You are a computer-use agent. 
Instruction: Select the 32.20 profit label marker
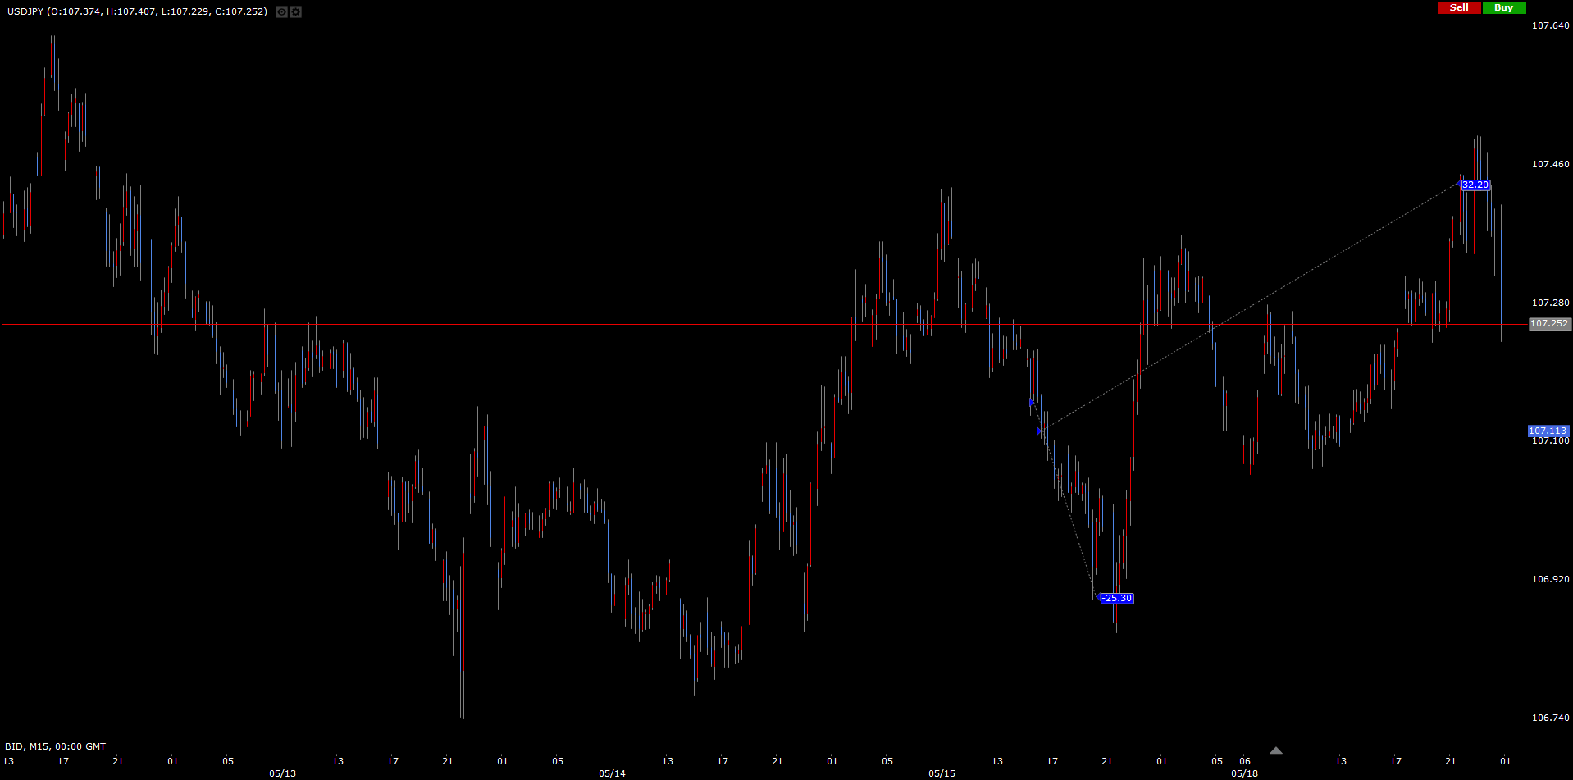coord(1475,185)
